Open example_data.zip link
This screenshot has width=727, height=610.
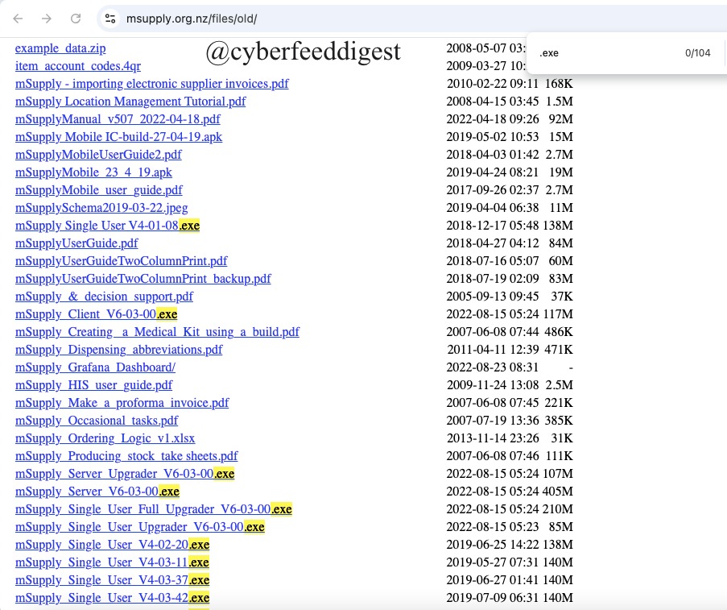[x=60, y=48]
